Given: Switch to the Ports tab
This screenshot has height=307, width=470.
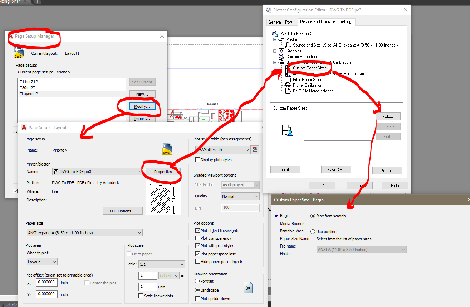Looking at the screenshot, I should pos(289,22).
